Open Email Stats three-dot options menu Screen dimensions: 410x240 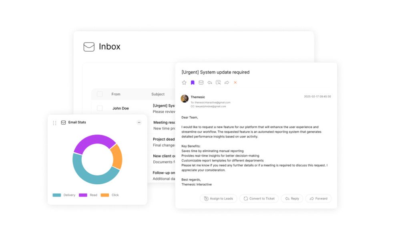coord(139,123)
